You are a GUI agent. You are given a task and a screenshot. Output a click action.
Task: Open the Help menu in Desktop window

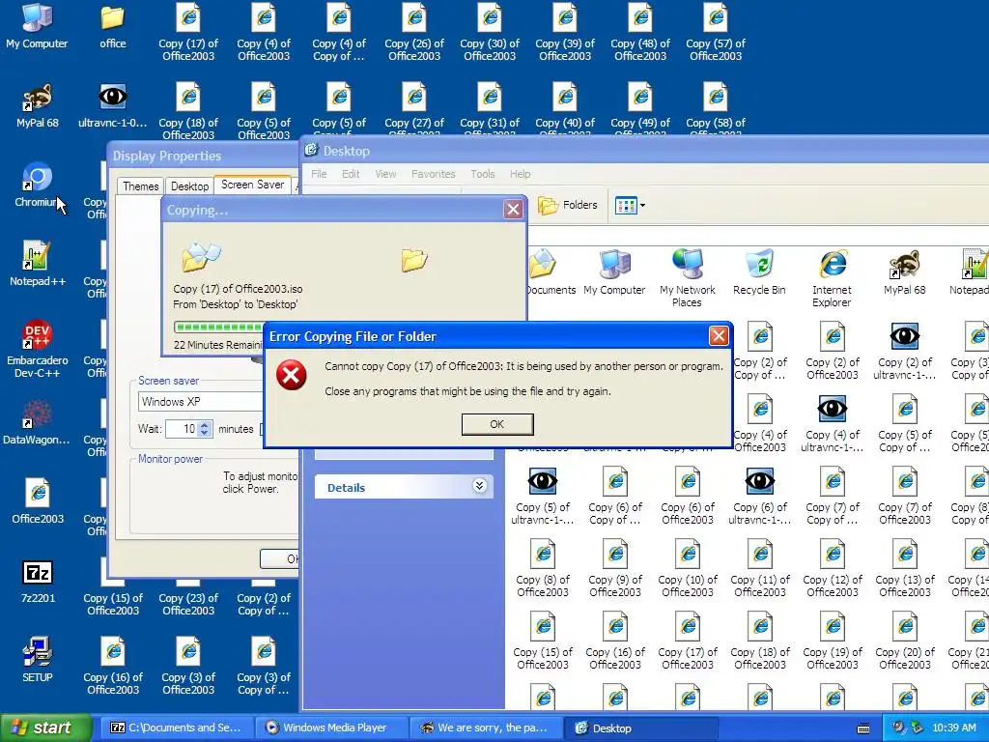[520, 174]
